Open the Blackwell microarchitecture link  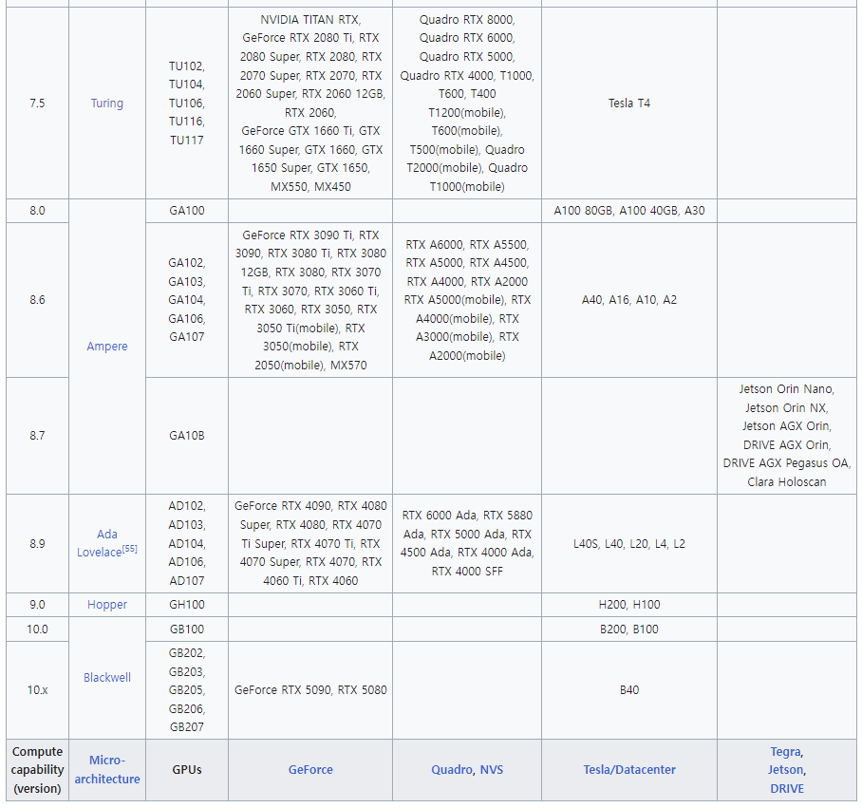coord(106,678)
